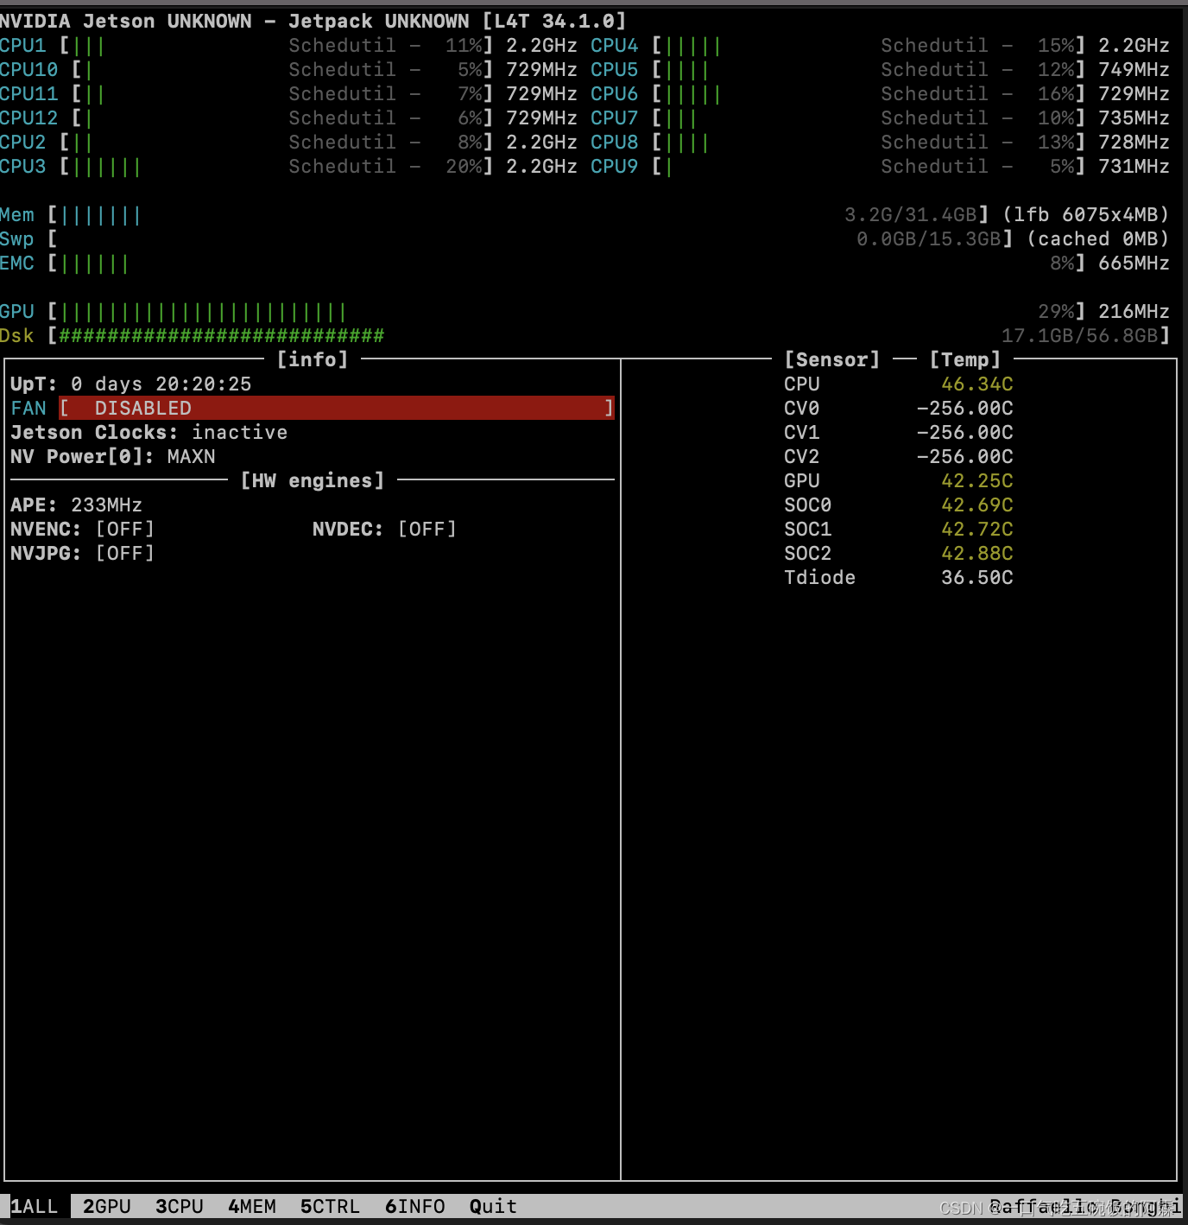The image size is (1188, 1225).
Task: Switch to the 1ALL tab
Action: [x=34, y=1206]
